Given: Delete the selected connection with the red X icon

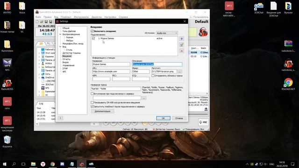Looking at the screenshot, I should 182,51.
